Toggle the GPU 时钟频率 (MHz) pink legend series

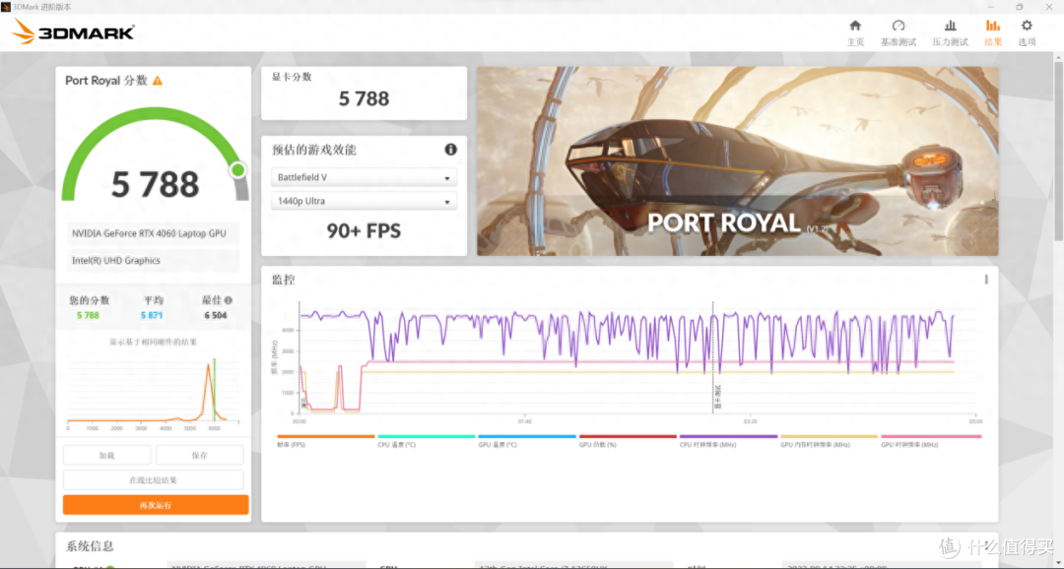click(x=930, y=441)
